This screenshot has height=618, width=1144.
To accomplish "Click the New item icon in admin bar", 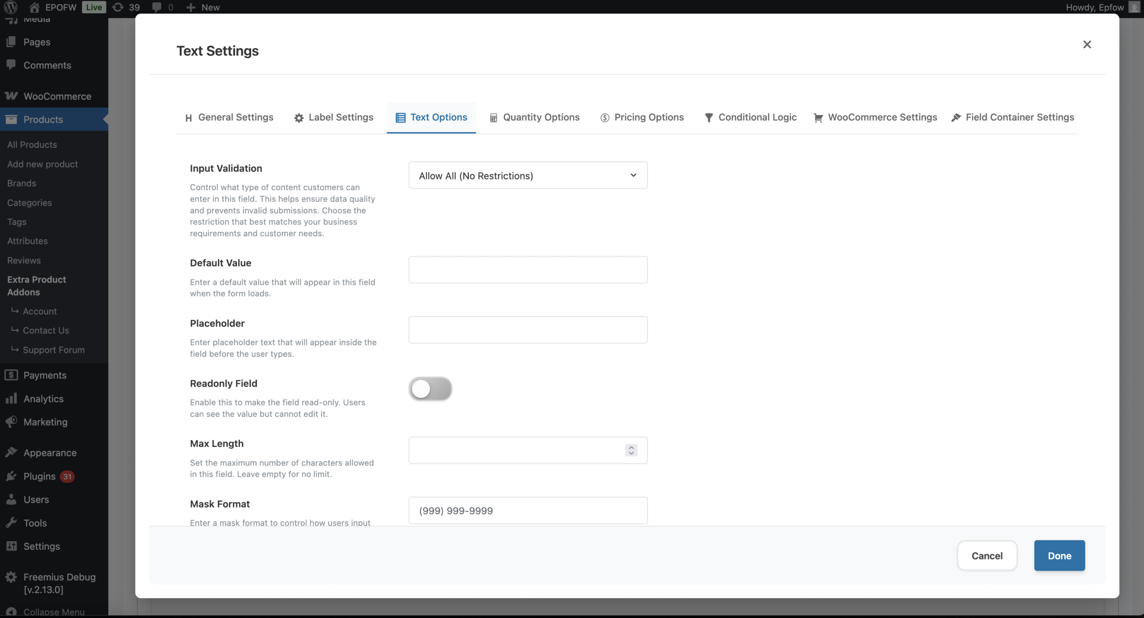I will 191,7.
